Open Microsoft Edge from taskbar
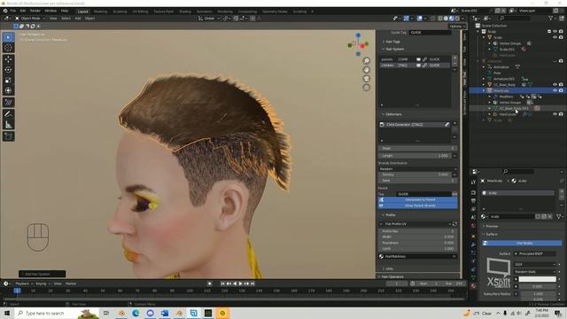Image resolution: width=567 pixels, height=319 pixels. coord(136,313)
